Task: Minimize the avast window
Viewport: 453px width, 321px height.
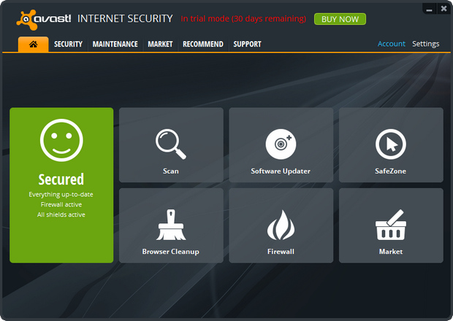Action: pyautogui.click(x=430, y=9)
